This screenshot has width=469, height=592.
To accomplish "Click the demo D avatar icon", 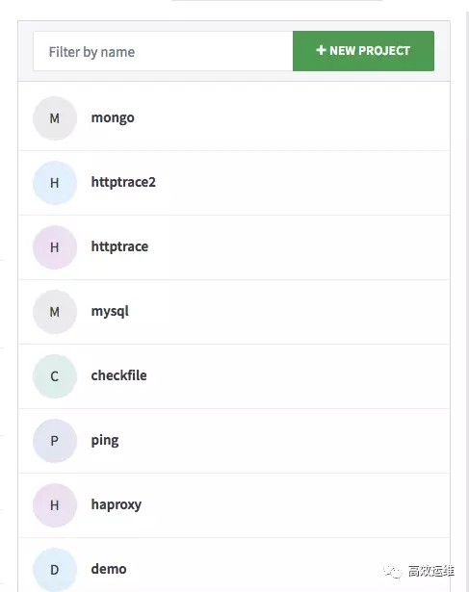I will point(55,570).
